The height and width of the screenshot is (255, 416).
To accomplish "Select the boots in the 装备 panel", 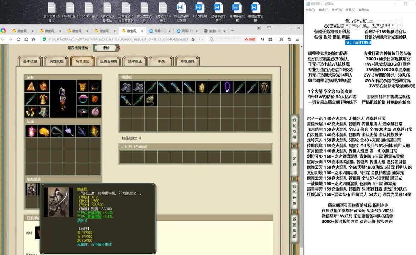I will point(43,112).
